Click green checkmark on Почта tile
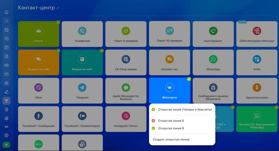This screenshot has width=279, height=151. tap(58, 22)
